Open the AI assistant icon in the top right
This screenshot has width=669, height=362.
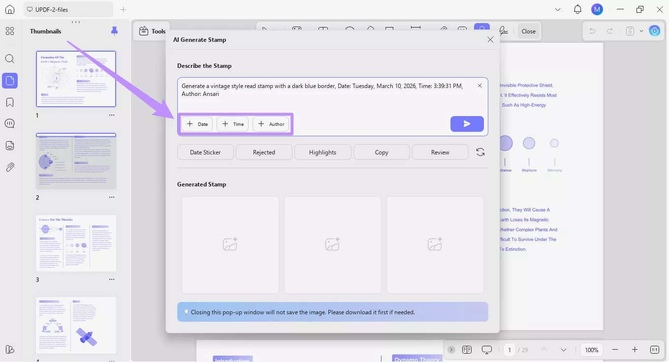pos(655,30)
